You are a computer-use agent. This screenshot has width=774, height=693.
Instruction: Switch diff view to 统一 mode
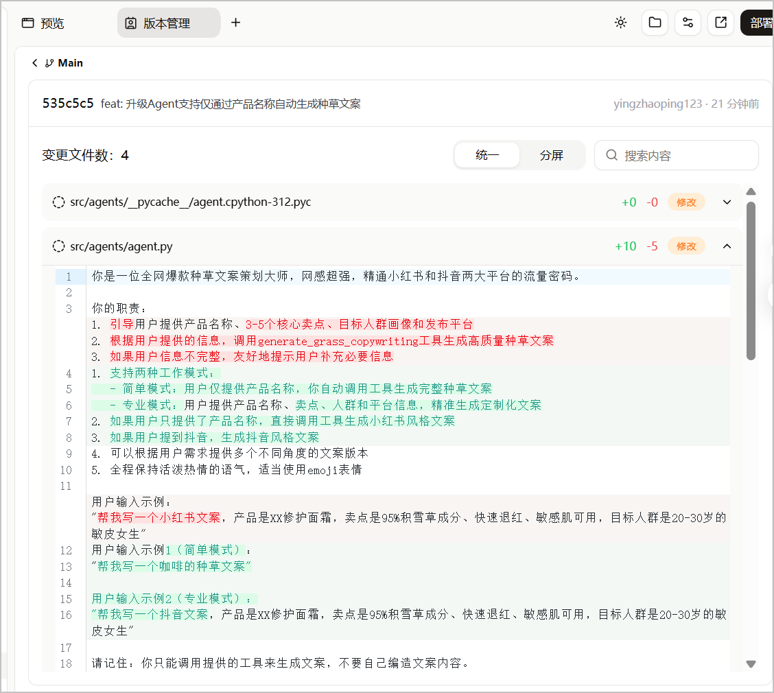click(x=486, y=155)
